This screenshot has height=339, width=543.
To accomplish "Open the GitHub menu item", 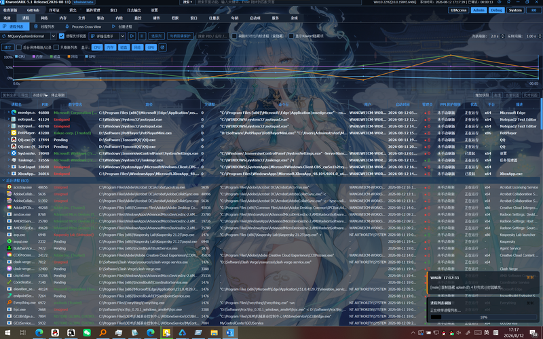I will point(33,10).
